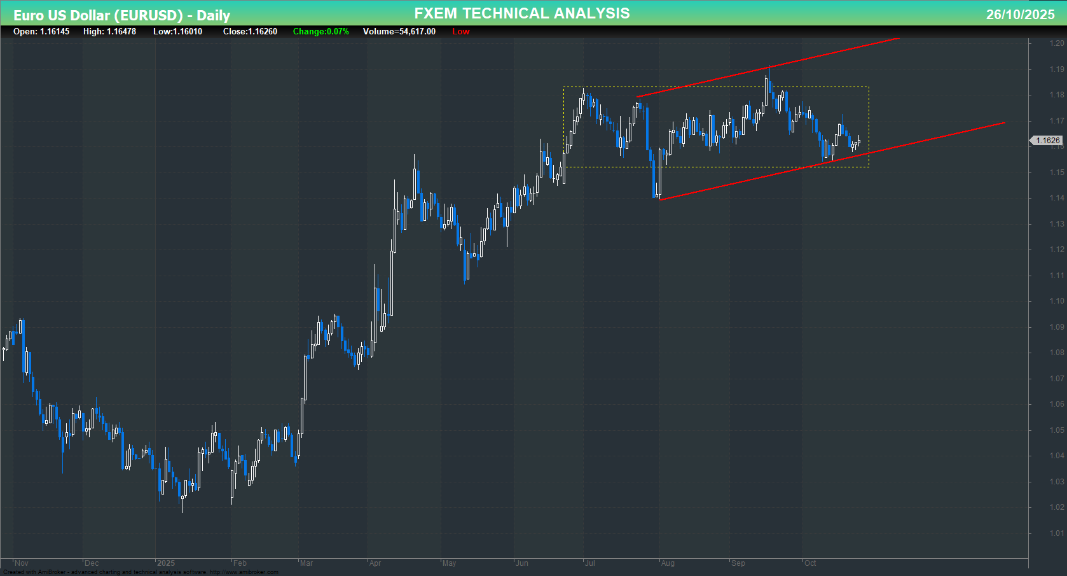Click the Close: 1.16260 value
The image size is (1067, 576).
250,31
